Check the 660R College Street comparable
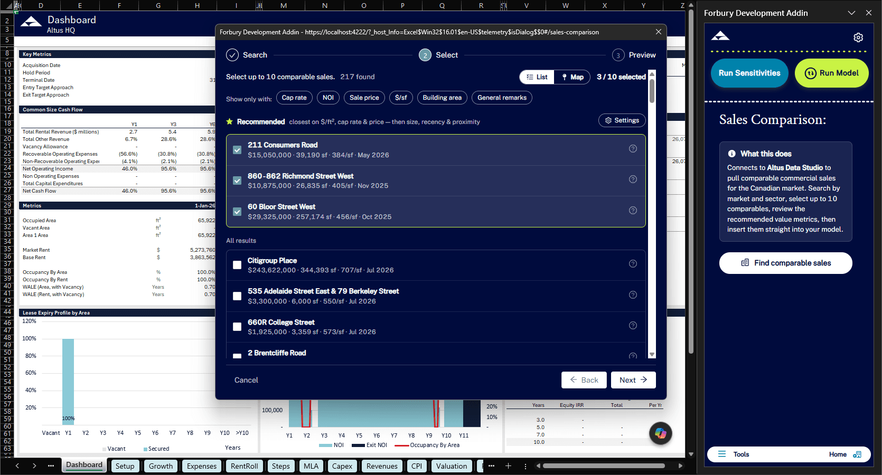Image resolution: width=882 pixels, height=475 pixels. 237,327
